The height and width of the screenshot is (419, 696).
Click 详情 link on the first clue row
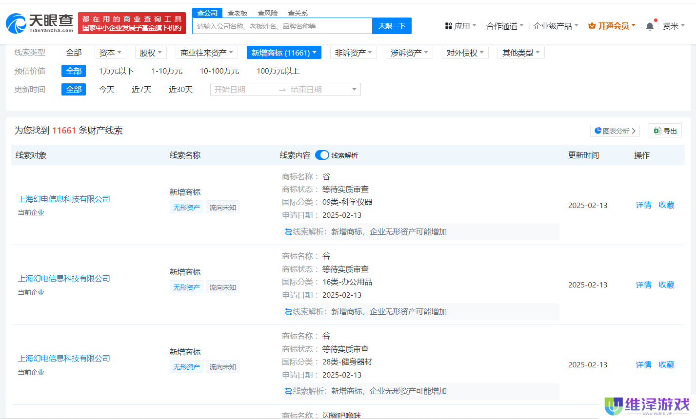coord(643,205)
